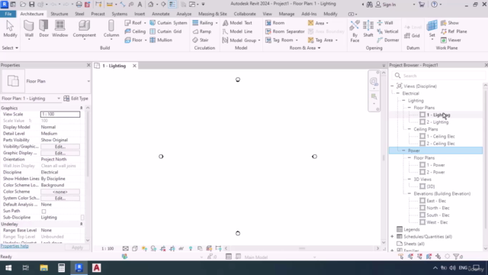Toggle the Sun Path checkbox

[44, 212]
